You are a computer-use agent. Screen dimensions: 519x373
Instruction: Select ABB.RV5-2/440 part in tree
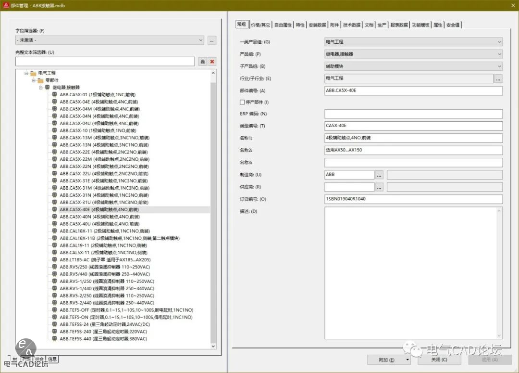tap(107, 303)
